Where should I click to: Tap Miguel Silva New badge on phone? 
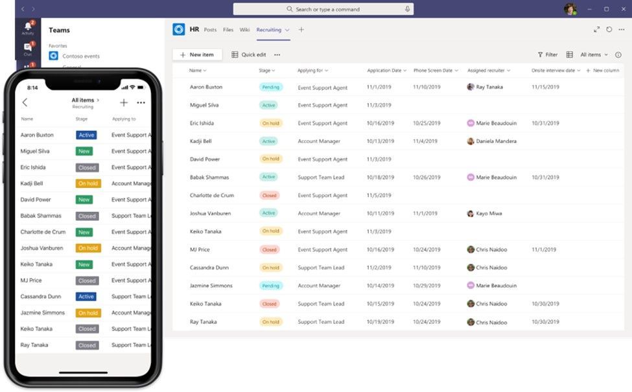pyautogui.click(x=84, y=151)
